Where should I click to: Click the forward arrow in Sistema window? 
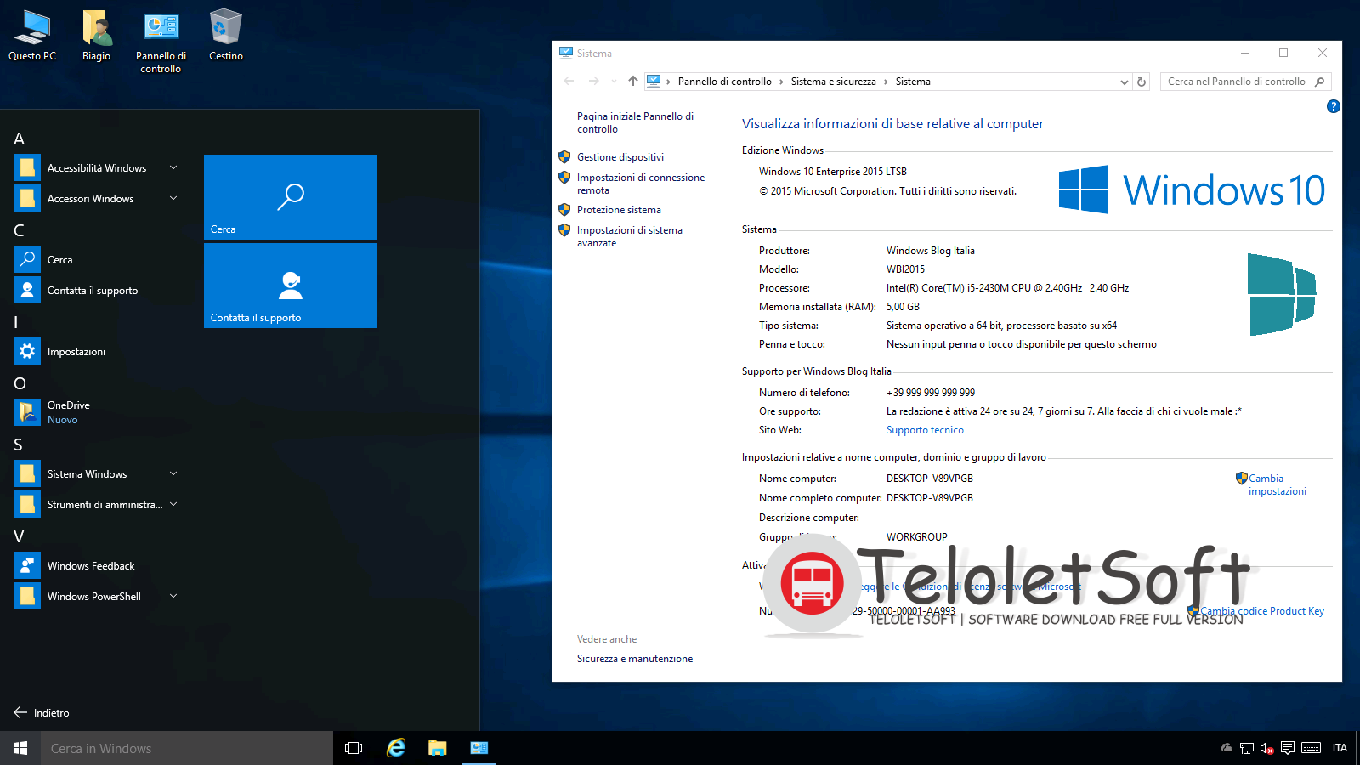coord(593,82)
